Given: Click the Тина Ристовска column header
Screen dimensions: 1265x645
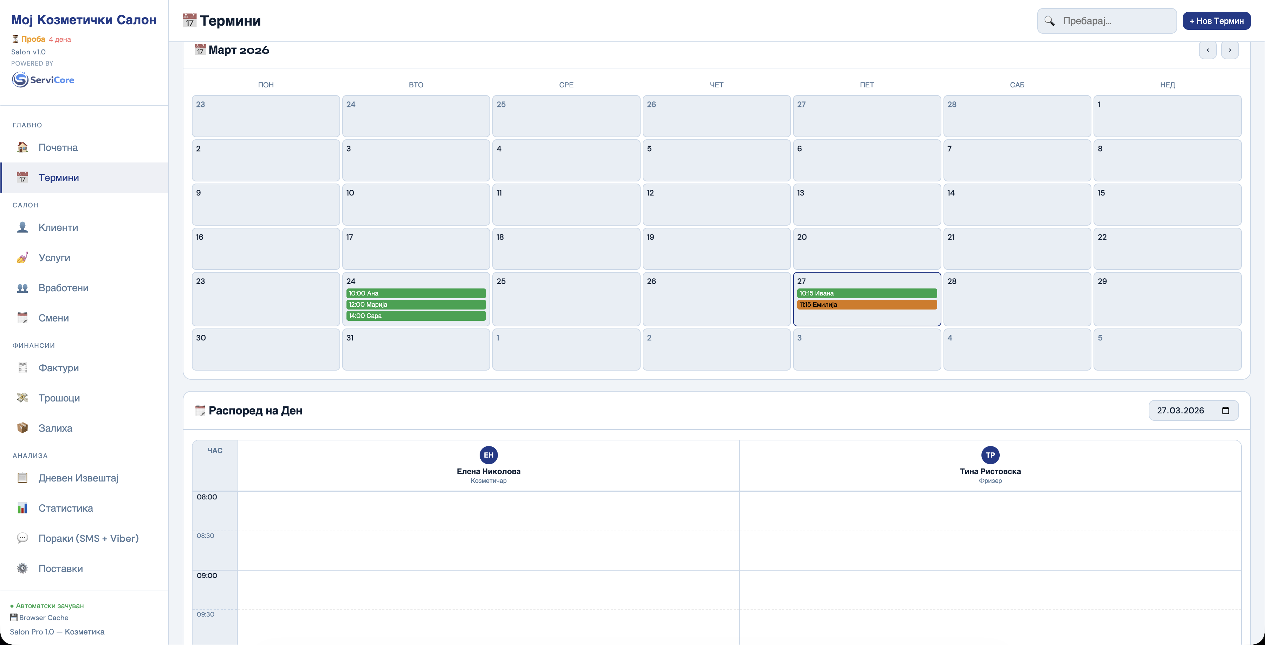Looking at the screenshot, I should [990, 465].
